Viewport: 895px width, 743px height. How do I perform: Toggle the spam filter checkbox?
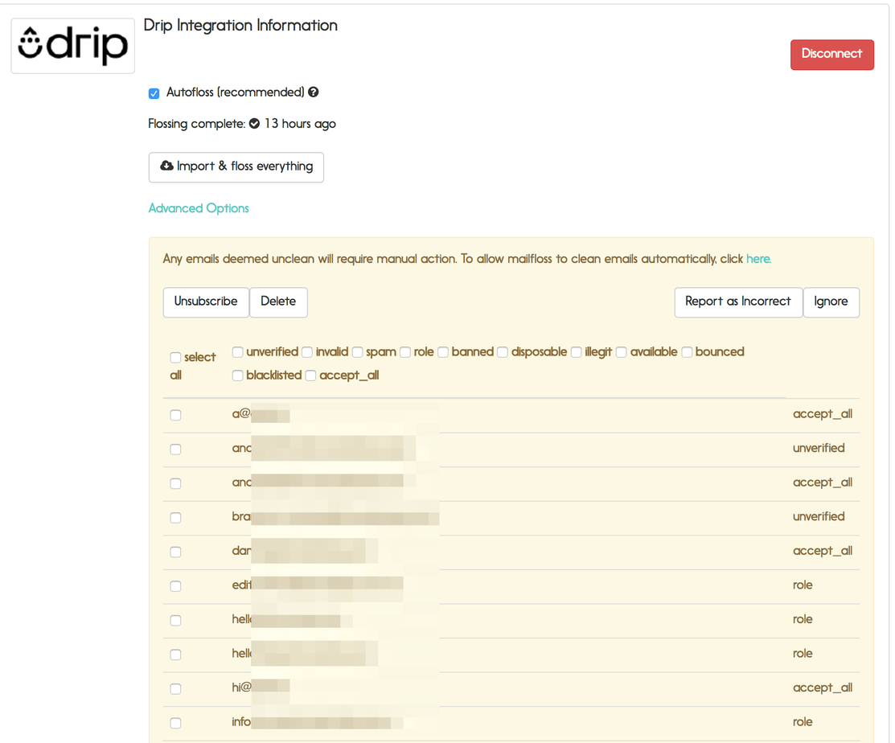click(357, 352)
